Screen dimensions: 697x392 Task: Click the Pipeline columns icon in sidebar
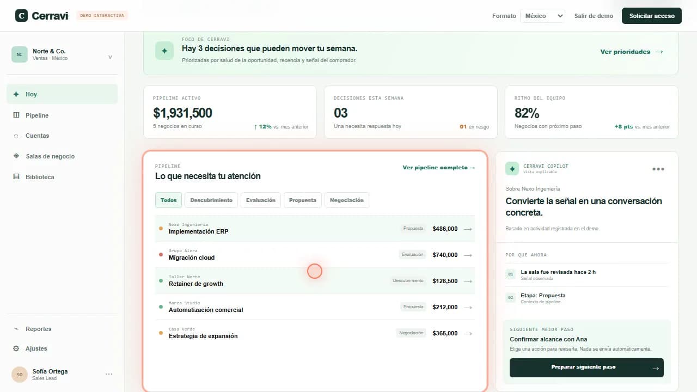pyautogui.click(x=16, y=115)
